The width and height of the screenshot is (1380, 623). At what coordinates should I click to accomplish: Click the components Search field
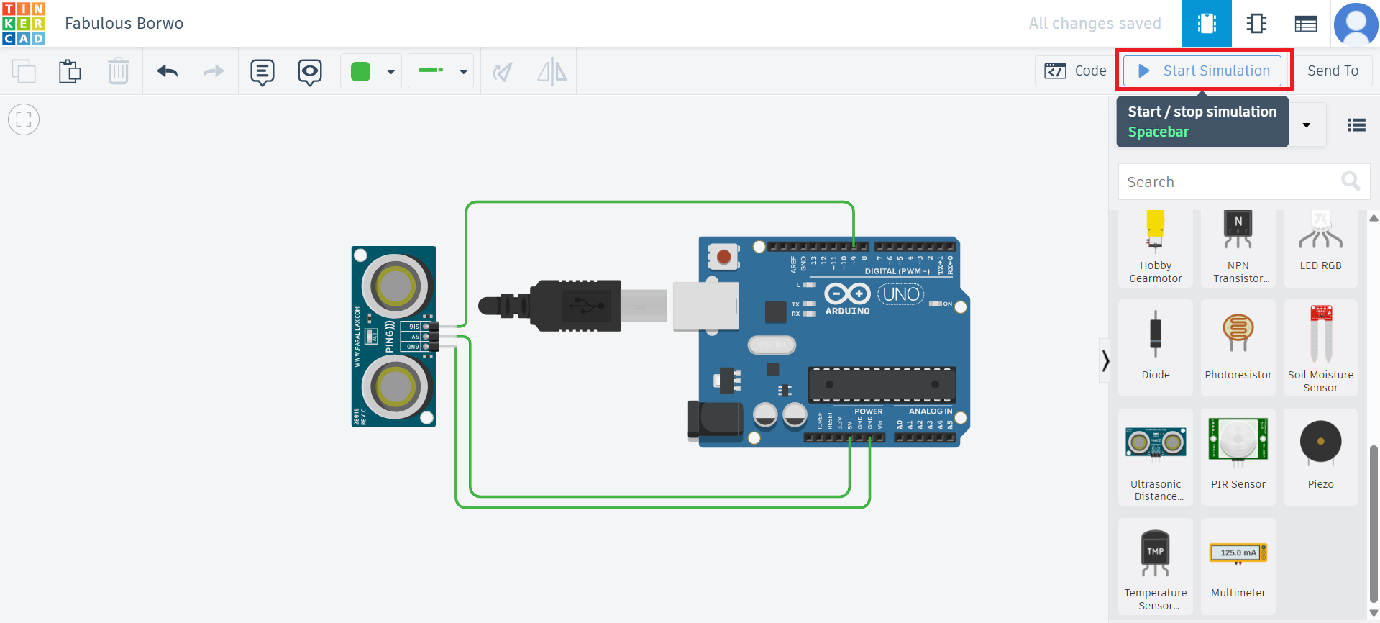pyautogui.click(x=1244, y=182)
